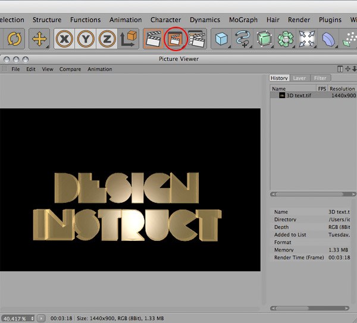This screenshot has height=323, width=357.
Task: Click Picture Viewer grip handle icon
Action: 5,68
